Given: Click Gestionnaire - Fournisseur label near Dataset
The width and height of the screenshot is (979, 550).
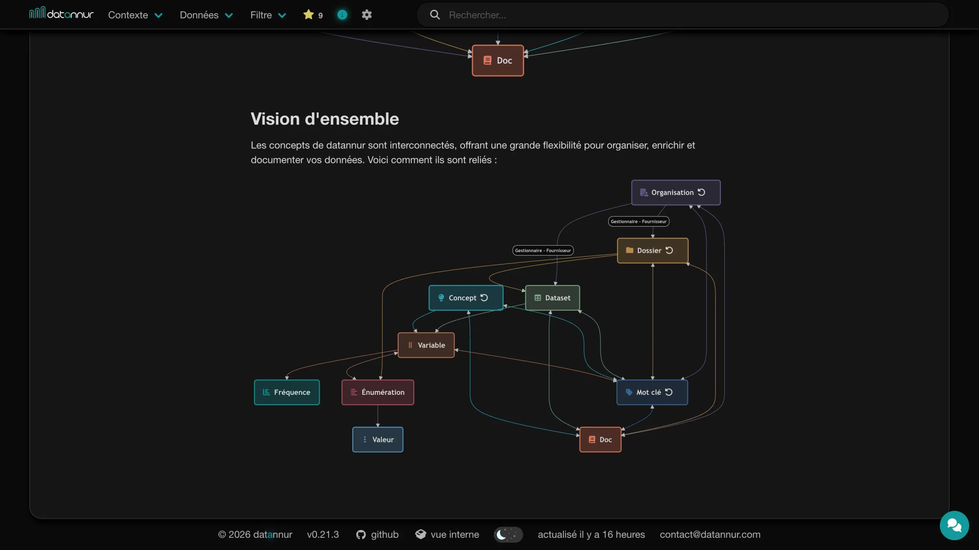Looking at the screenshot, I should point(543,251).
